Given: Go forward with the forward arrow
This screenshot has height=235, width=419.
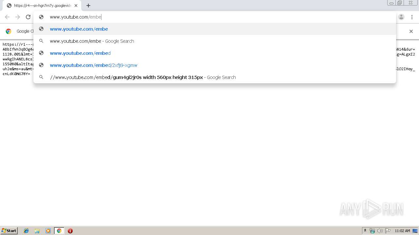Looking at the screenshot, I should (x=18, y=17).
